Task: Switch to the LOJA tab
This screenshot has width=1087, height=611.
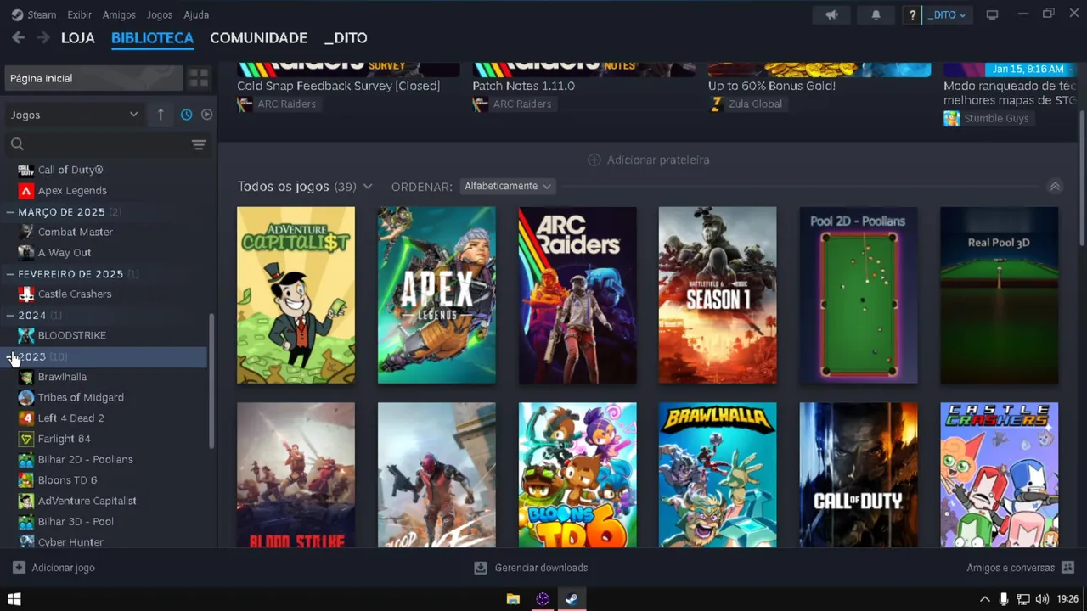Action: tap(78, 38)
